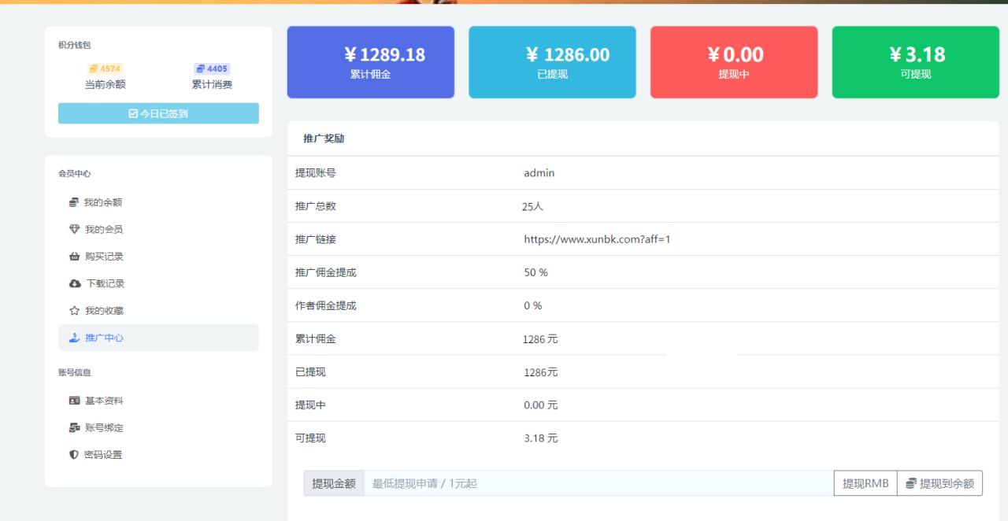Click the diamond icon beside 我的会员

point(74,230)
